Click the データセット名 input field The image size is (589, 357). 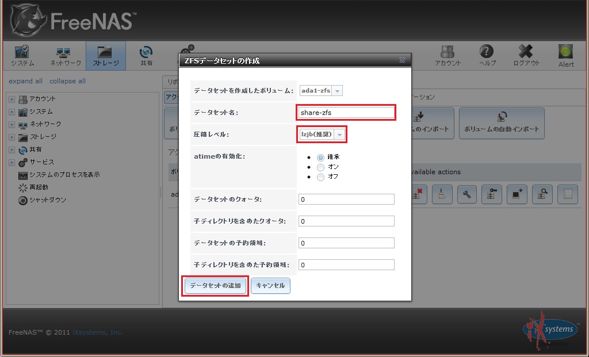click(x=346, y=113)
